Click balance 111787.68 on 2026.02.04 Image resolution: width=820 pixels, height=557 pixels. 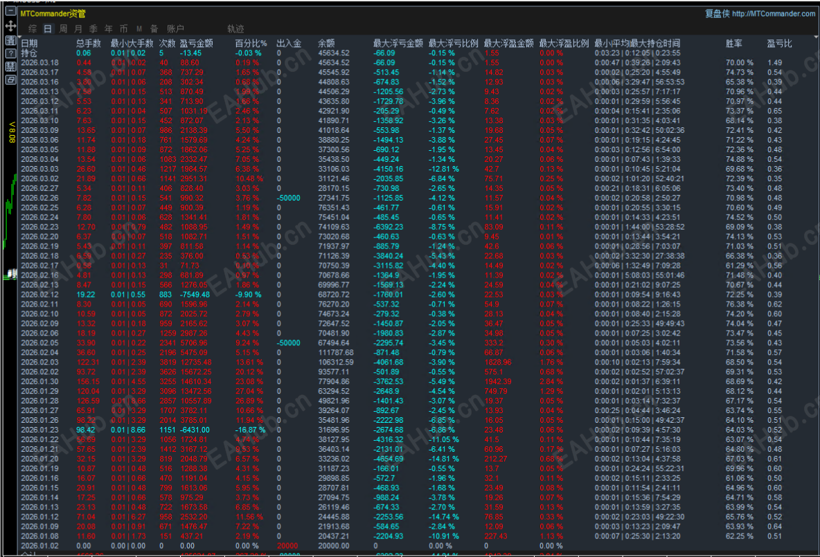[x=336, y=353]
